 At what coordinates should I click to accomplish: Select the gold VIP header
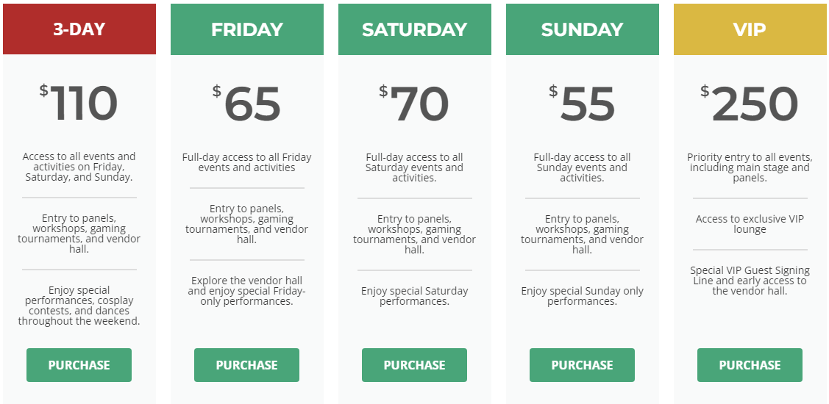click(x=750, y=29)
